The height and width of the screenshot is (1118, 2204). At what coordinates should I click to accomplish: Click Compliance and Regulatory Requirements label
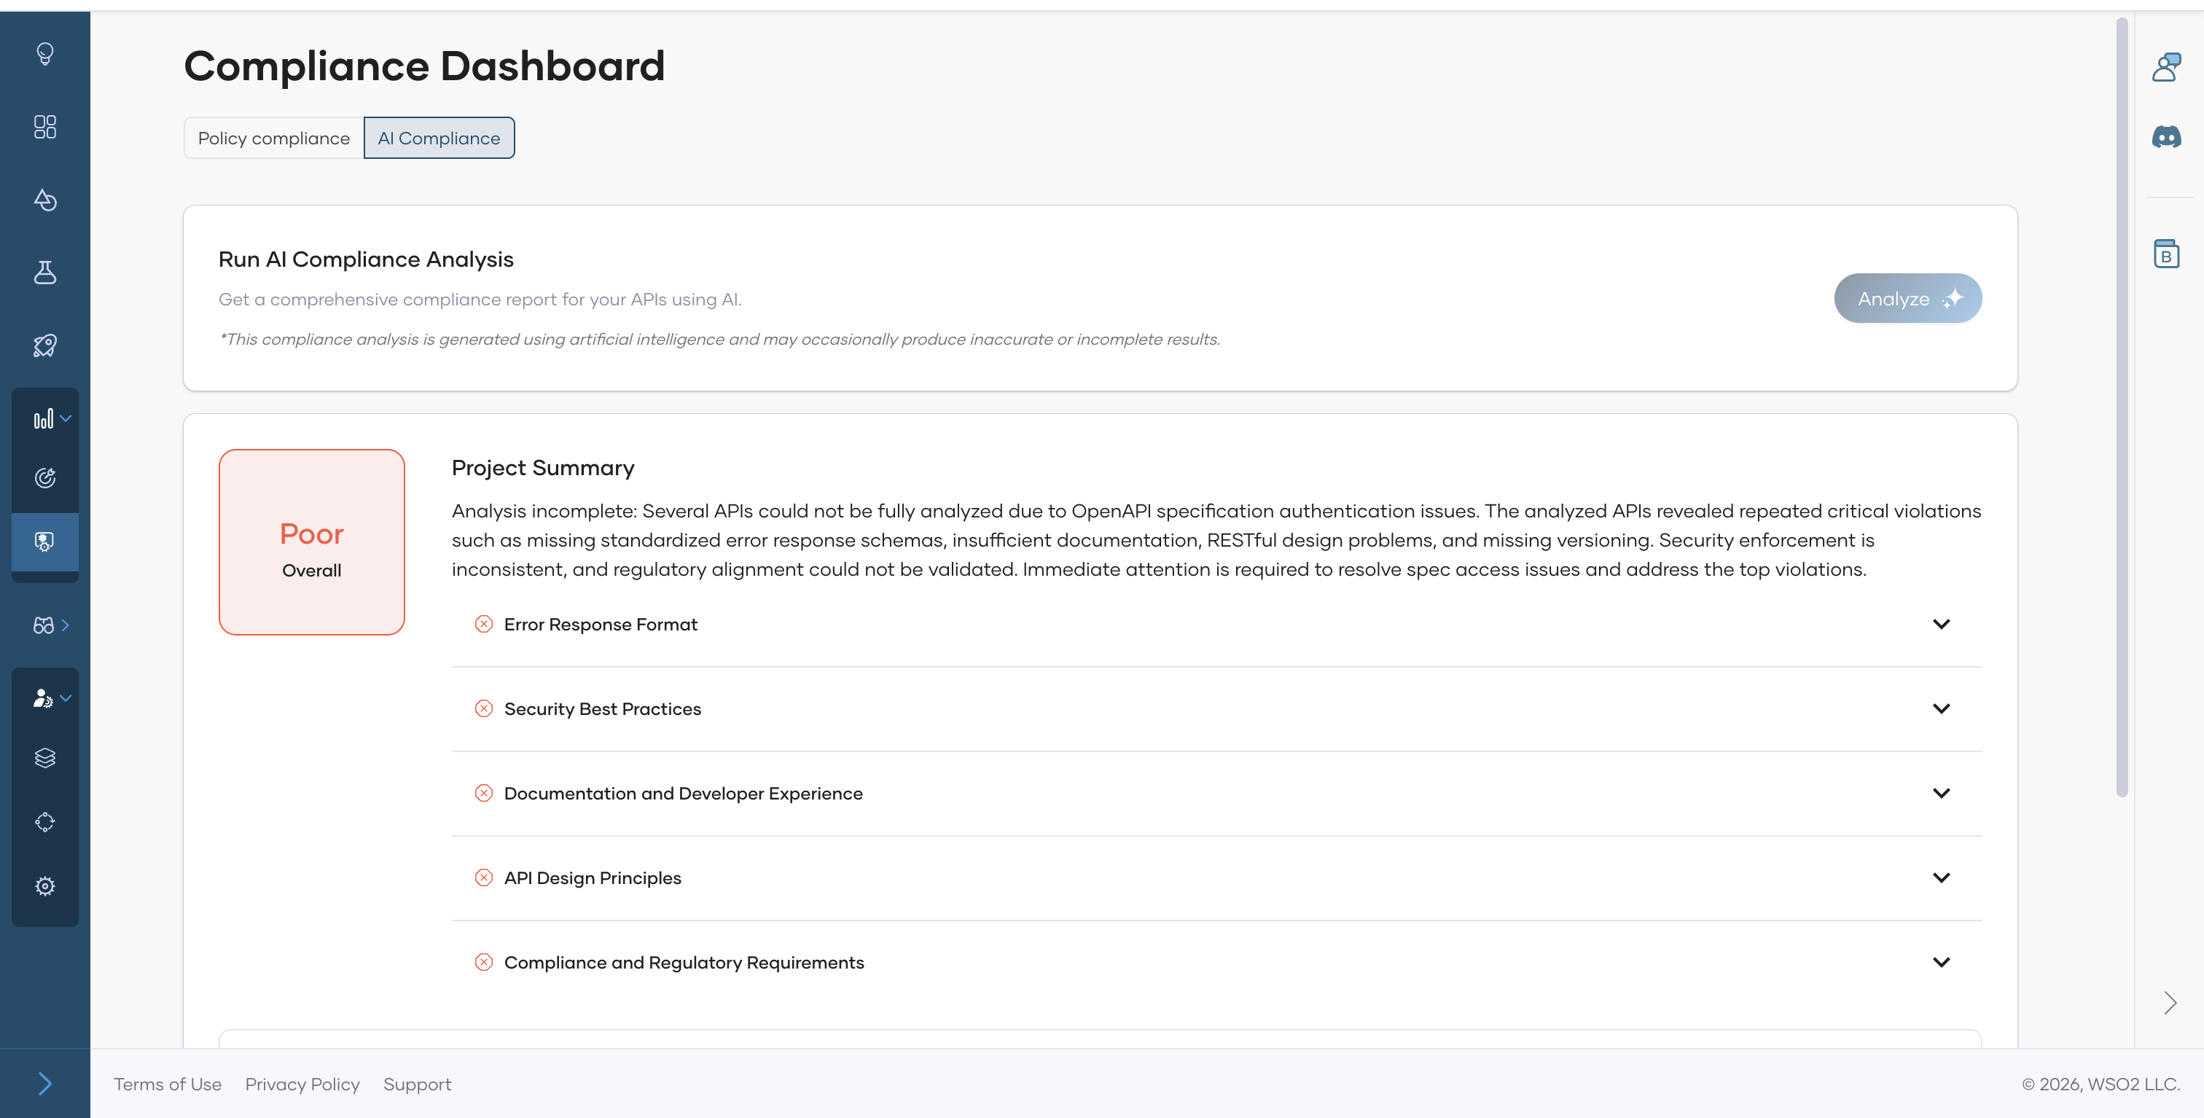684,963
